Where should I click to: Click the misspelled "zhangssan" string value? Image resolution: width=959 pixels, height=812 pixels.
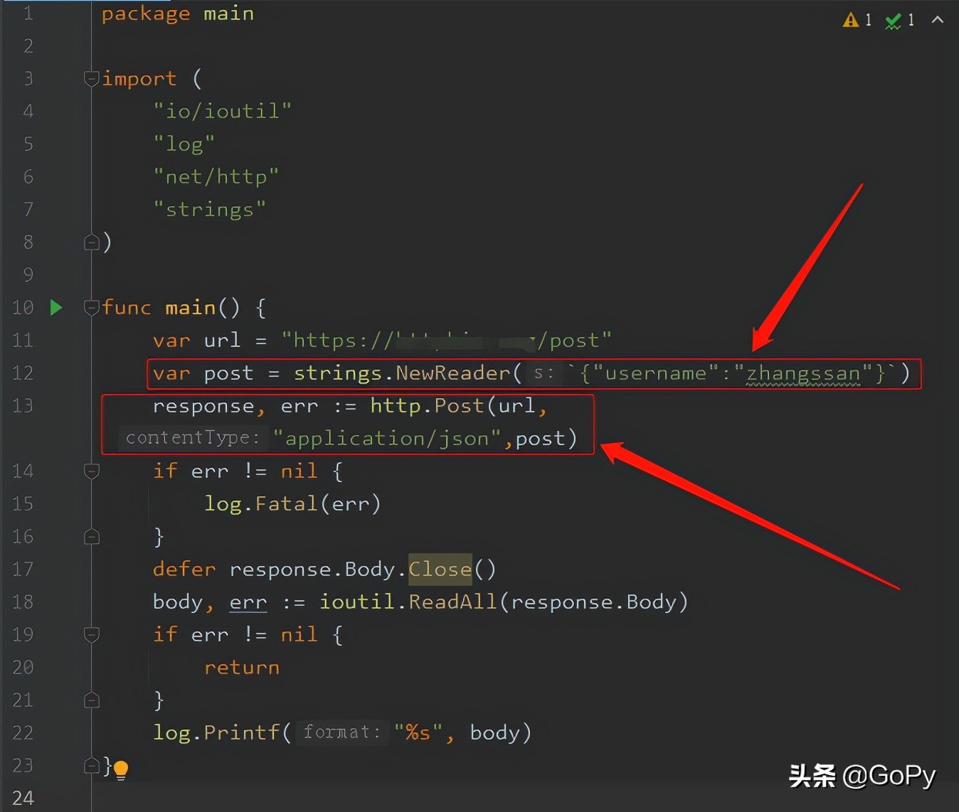coord(802,374)
